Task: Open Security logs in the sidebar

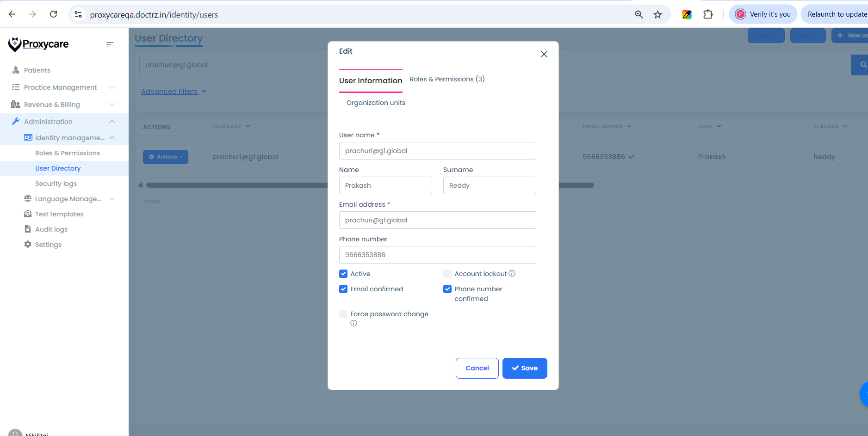Action: point(56,184)
